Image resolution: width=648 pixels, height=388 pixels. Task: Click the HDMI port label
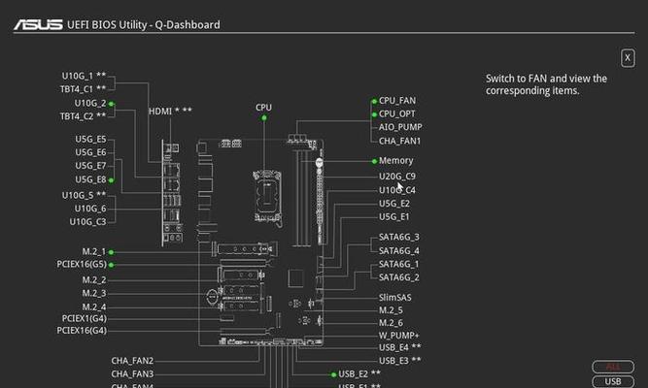click(x=170, y=111)
